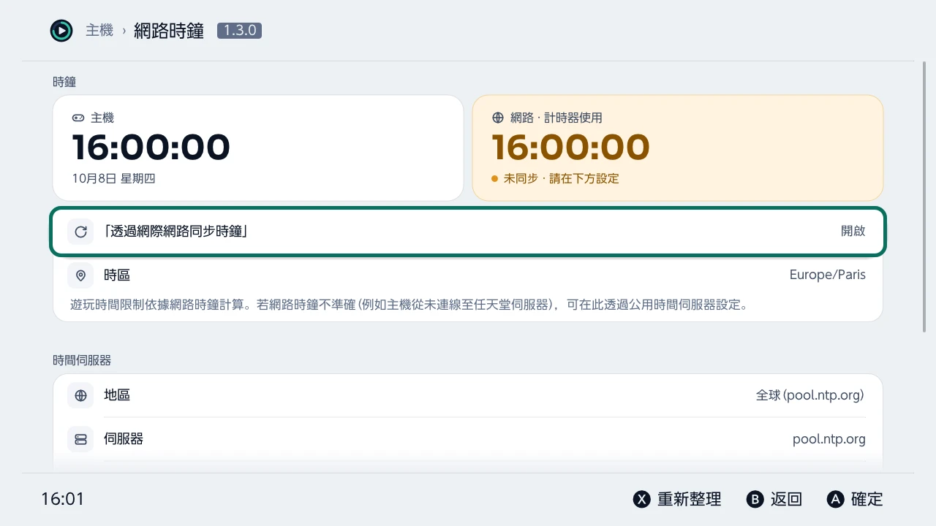Click the location pin icon for 時區
Image resolution: width=936 pixels, height=526 pixels.
coord(81,275)
